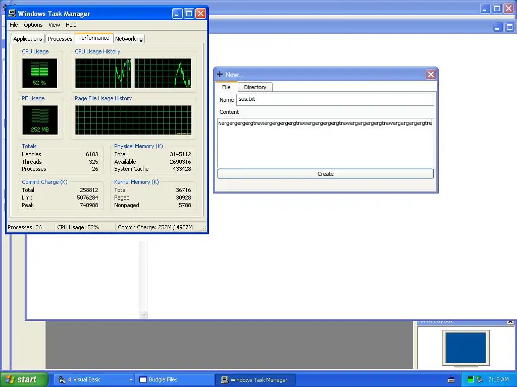
Task: Close the New.. dialog
Action: [431, 75]
